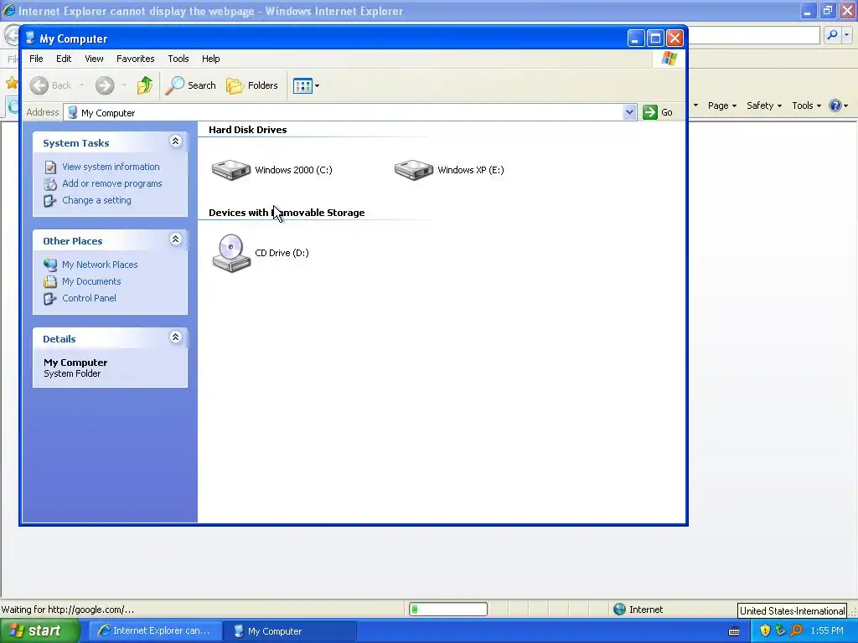Expand the Address bar dropdown

629,112
